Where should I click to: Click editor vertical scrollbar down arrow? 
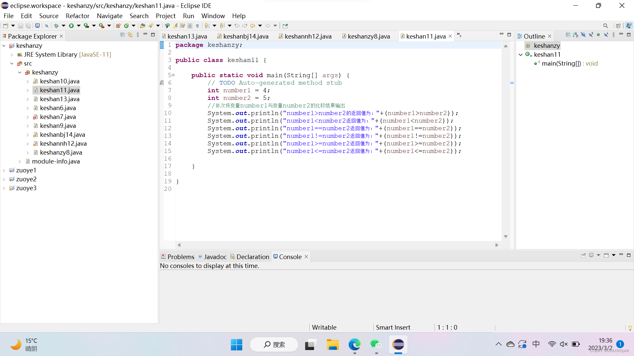tap(506, 237)
